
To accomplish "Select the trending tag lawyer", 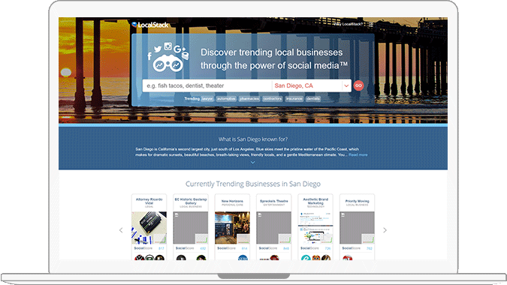I will (207, 99).
